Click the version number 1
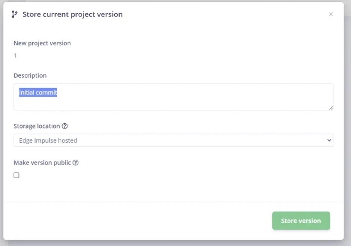 tap(15, 55)
